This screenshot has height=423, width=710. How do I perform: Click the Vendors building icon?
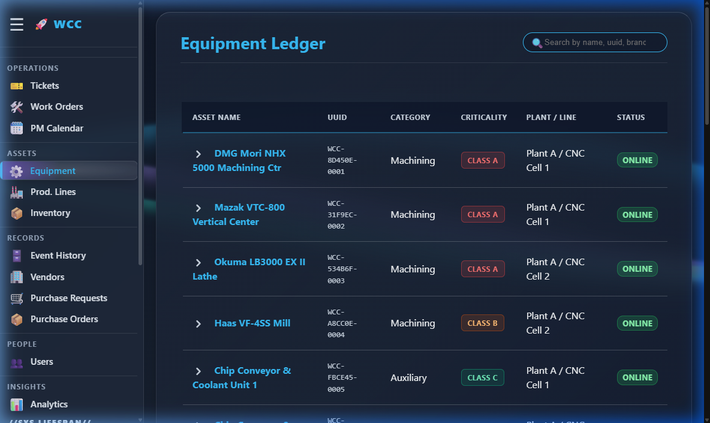point(17,277)
